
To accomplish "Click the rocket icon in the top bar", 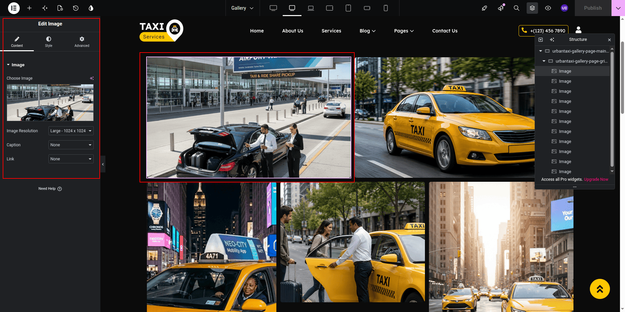I will [x=484, y=8].
